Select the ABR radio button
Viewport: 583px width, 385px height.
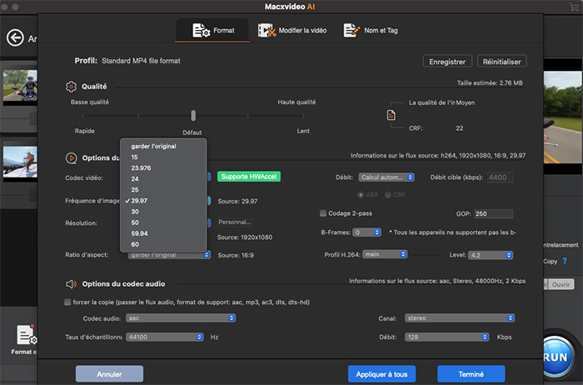(x=361, y=194)
